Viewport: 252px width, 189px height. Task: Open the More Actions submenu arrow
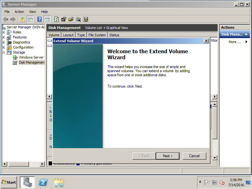[246, 42]
